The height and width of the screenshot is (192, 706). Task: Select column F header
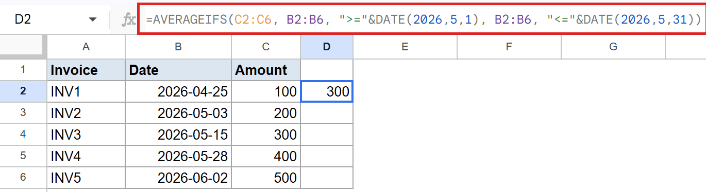click(509, 47)
